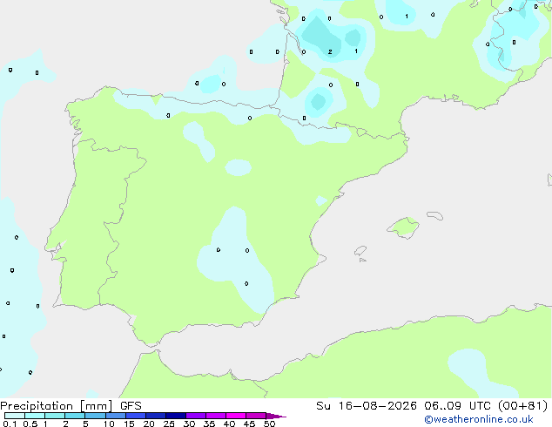Viewport: 552px width, 427px height.
Task: Click the "1" value beside the "2" reading
Action: (356, 51)
